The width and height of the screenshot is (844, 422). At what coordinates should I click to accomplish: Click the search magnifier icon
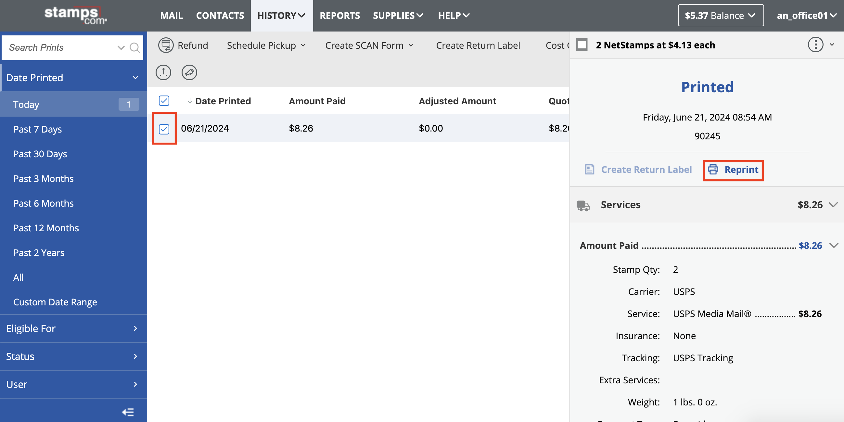[x=135, y=47]
